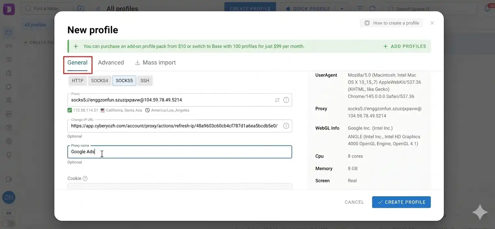Click the 8 GB Memory value
The height and width of the screenshot is (229, 495).
[x=353, y=168]
